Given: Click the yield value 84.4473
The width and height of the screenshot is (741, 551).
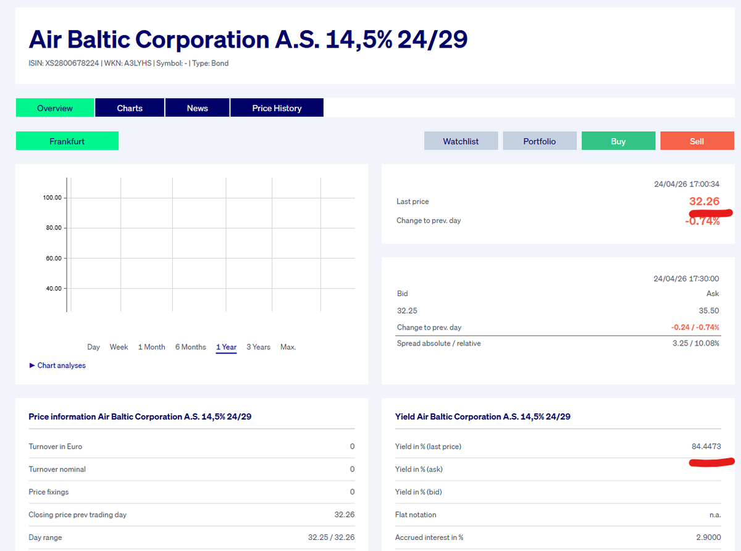Looking at the screenshot, I should pyautogui.click(x=706, y=446).
